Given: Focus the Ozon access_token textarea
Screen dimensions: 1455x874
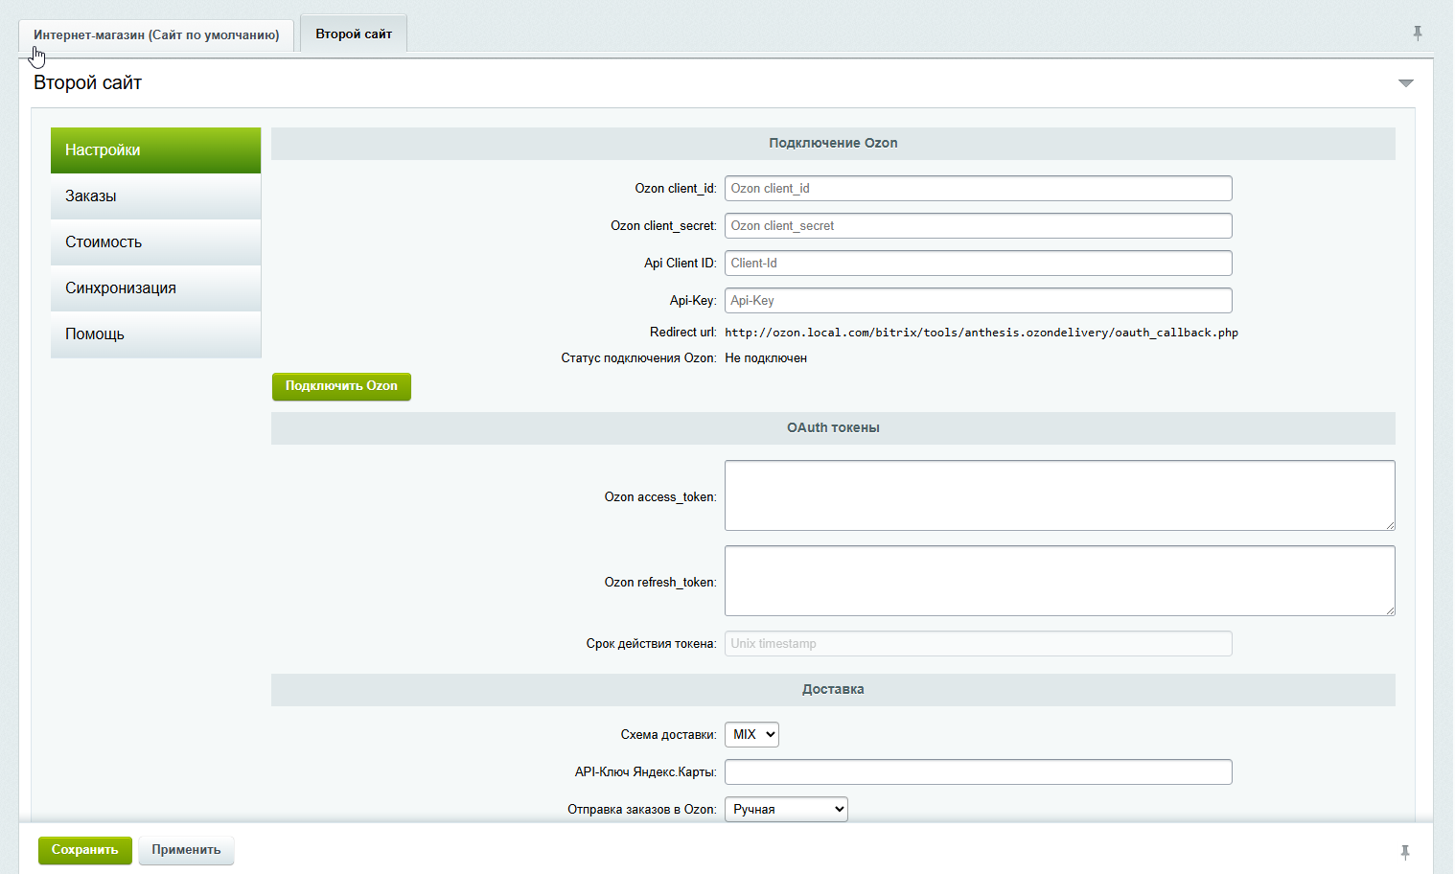Looking at the screenshot, I should click(x=1059, y=495).
